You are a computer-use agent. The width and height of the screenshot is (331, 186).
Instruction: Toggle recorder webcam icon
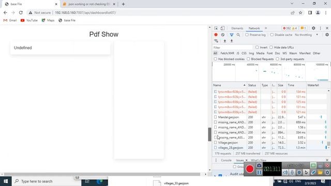(x=299, y=173)
